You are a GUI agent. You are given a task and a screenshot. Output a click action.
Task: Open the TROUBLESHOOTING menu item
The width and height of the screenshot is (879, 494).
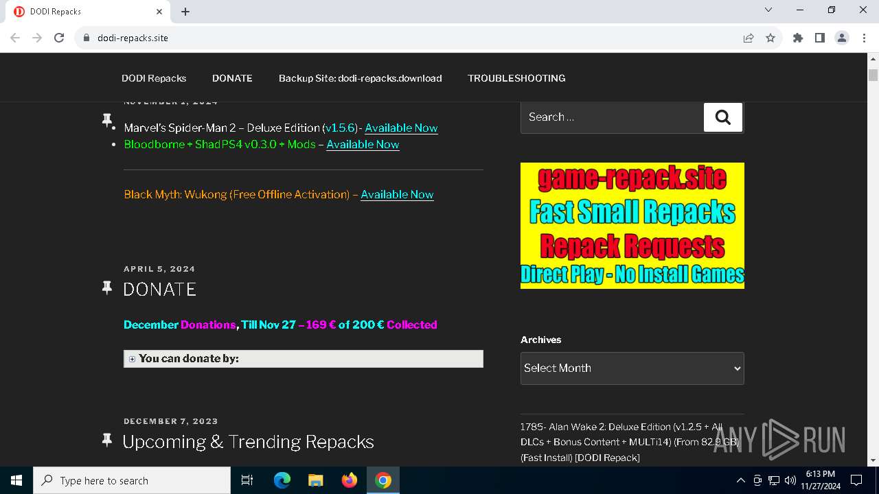(516, 78)
